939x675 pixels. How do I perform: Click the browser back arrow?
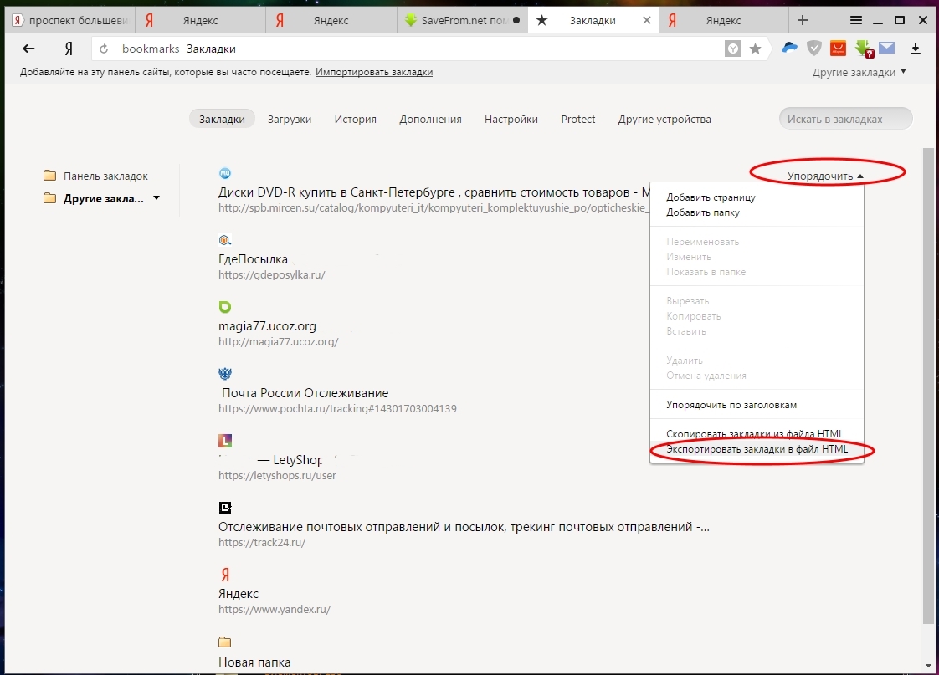tap(28, 49)
